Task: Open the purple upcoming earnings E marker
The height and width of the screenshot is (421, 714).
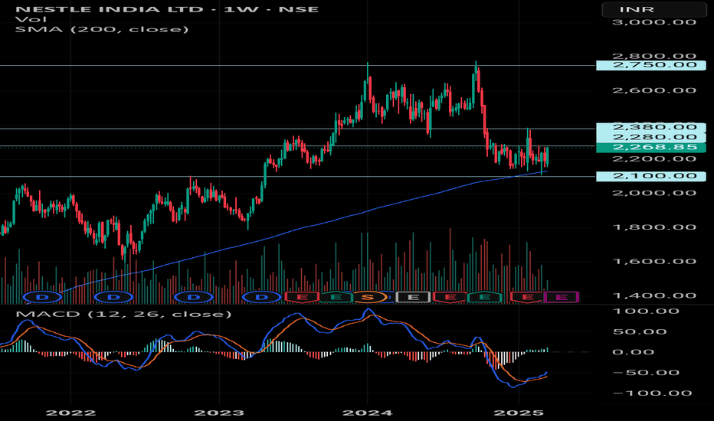Action: (562, 298)
